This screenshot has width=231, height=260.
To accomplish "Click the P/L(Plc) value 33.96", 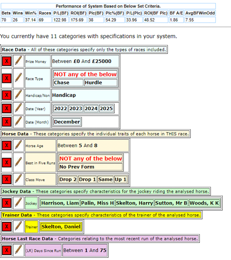I will [134, 20].
